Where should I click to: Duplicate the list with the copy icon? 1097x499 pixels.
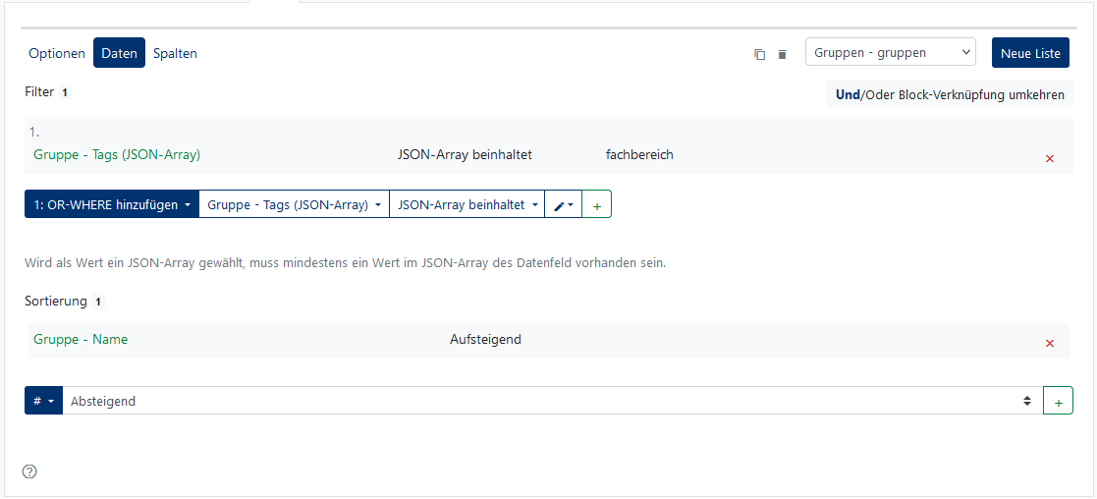(760, 54)
